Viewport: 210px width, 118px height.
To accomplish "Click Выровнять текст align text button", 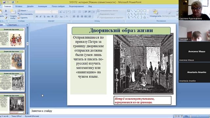I will point(106,14).
